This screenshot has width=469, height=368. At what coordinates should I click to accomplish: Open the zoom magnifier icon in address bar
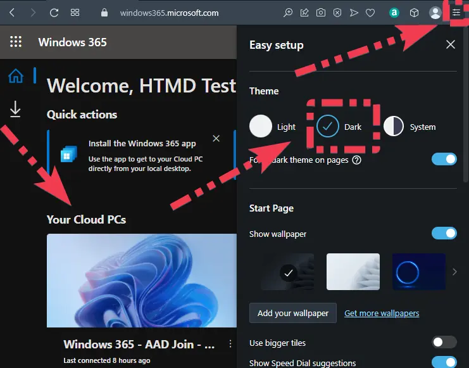point(288,13)
